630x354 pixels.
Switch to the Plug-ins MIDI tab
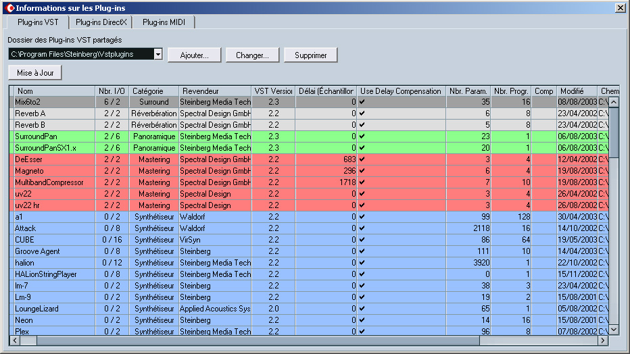click(x=164, y=22)
